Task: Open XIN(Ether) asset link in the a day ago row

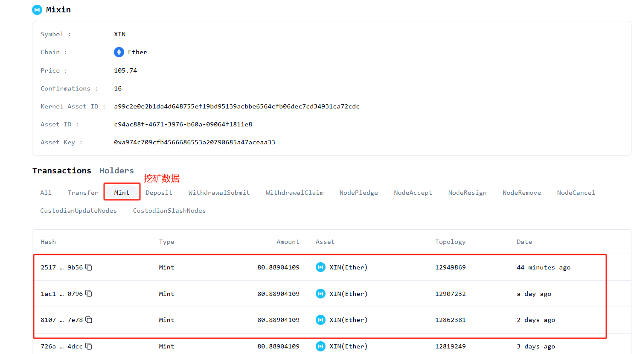Action: point(348,294)
